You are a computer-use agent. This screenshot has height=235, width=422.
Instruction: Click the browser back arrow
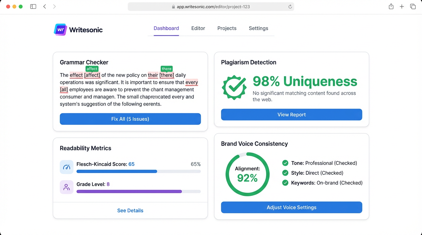point(45,6)
